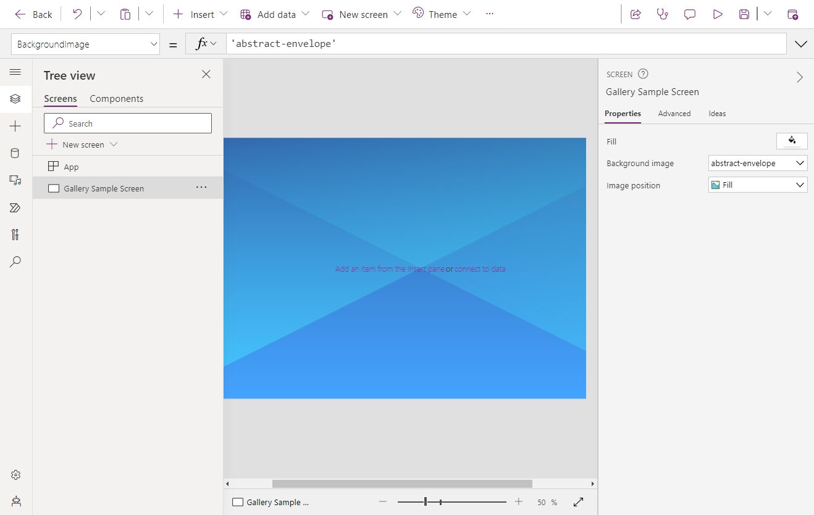Viewport: 814px width, 515px height.
Task: Run the App checker
Action: point(662,14)
